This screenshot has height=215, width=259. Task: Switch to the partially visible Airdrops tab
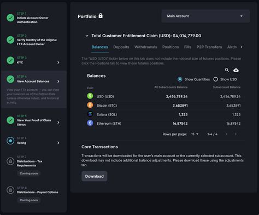click(232, 47)
